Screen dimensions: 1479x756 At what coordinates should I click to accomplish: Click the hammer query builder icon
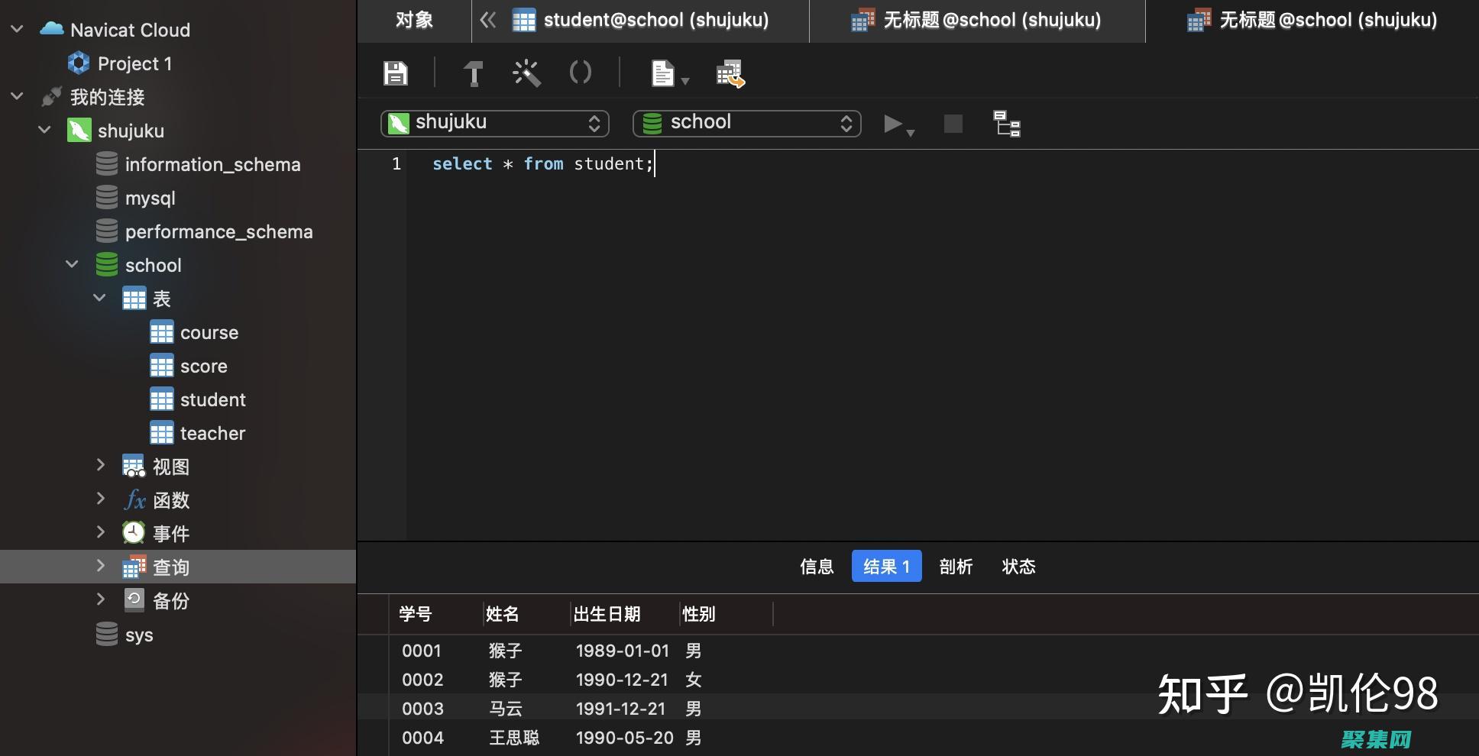473,73
